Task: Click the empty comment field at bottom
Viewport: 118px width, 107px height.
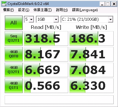Action: coord(59,100)
